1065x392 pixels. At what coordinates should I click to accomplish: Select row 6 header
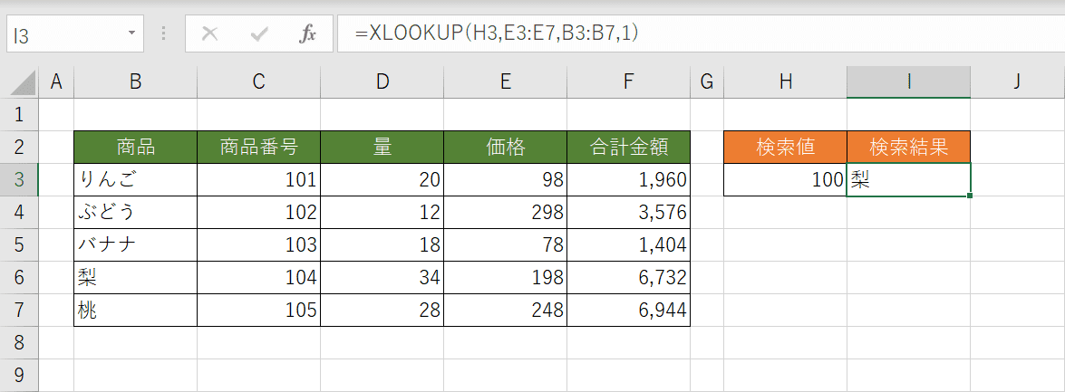click(x=19, y=277)
